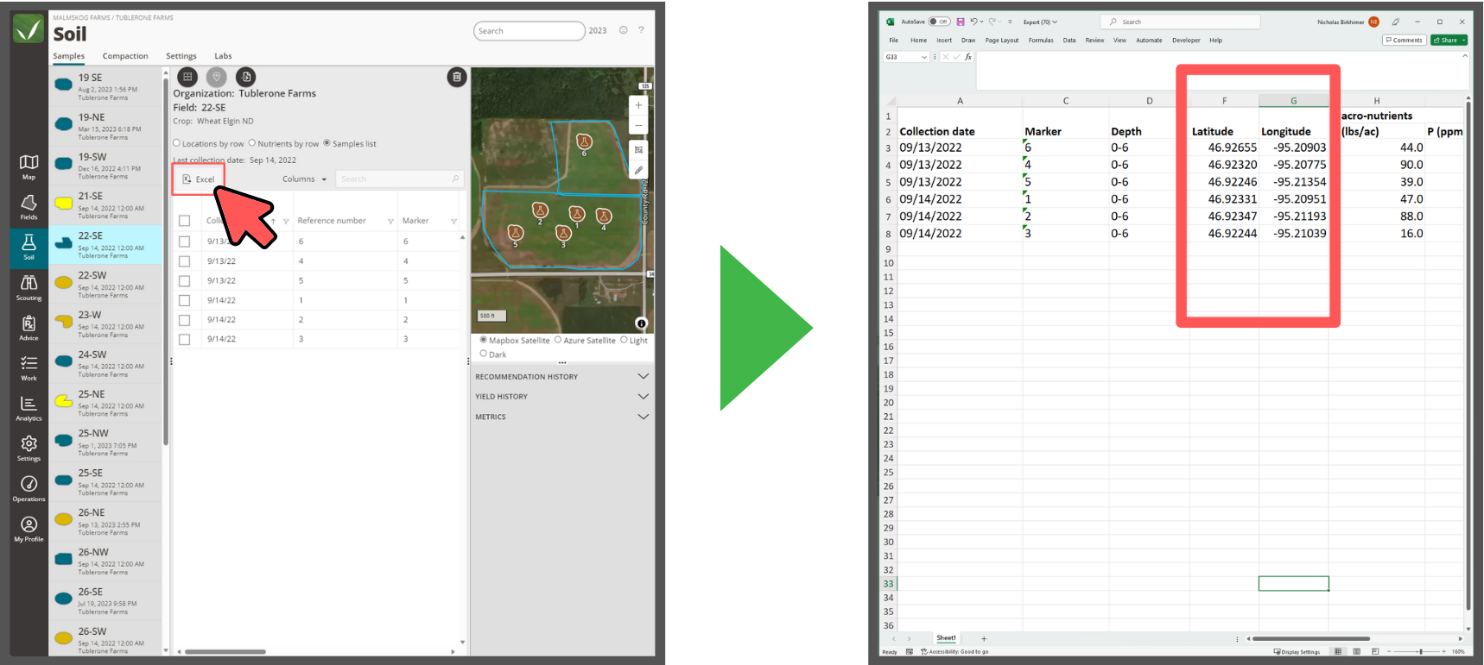This screenshot has width=1484, height=665.
Task: Select the Nutrients by row radio
Action: pos(252,143)
